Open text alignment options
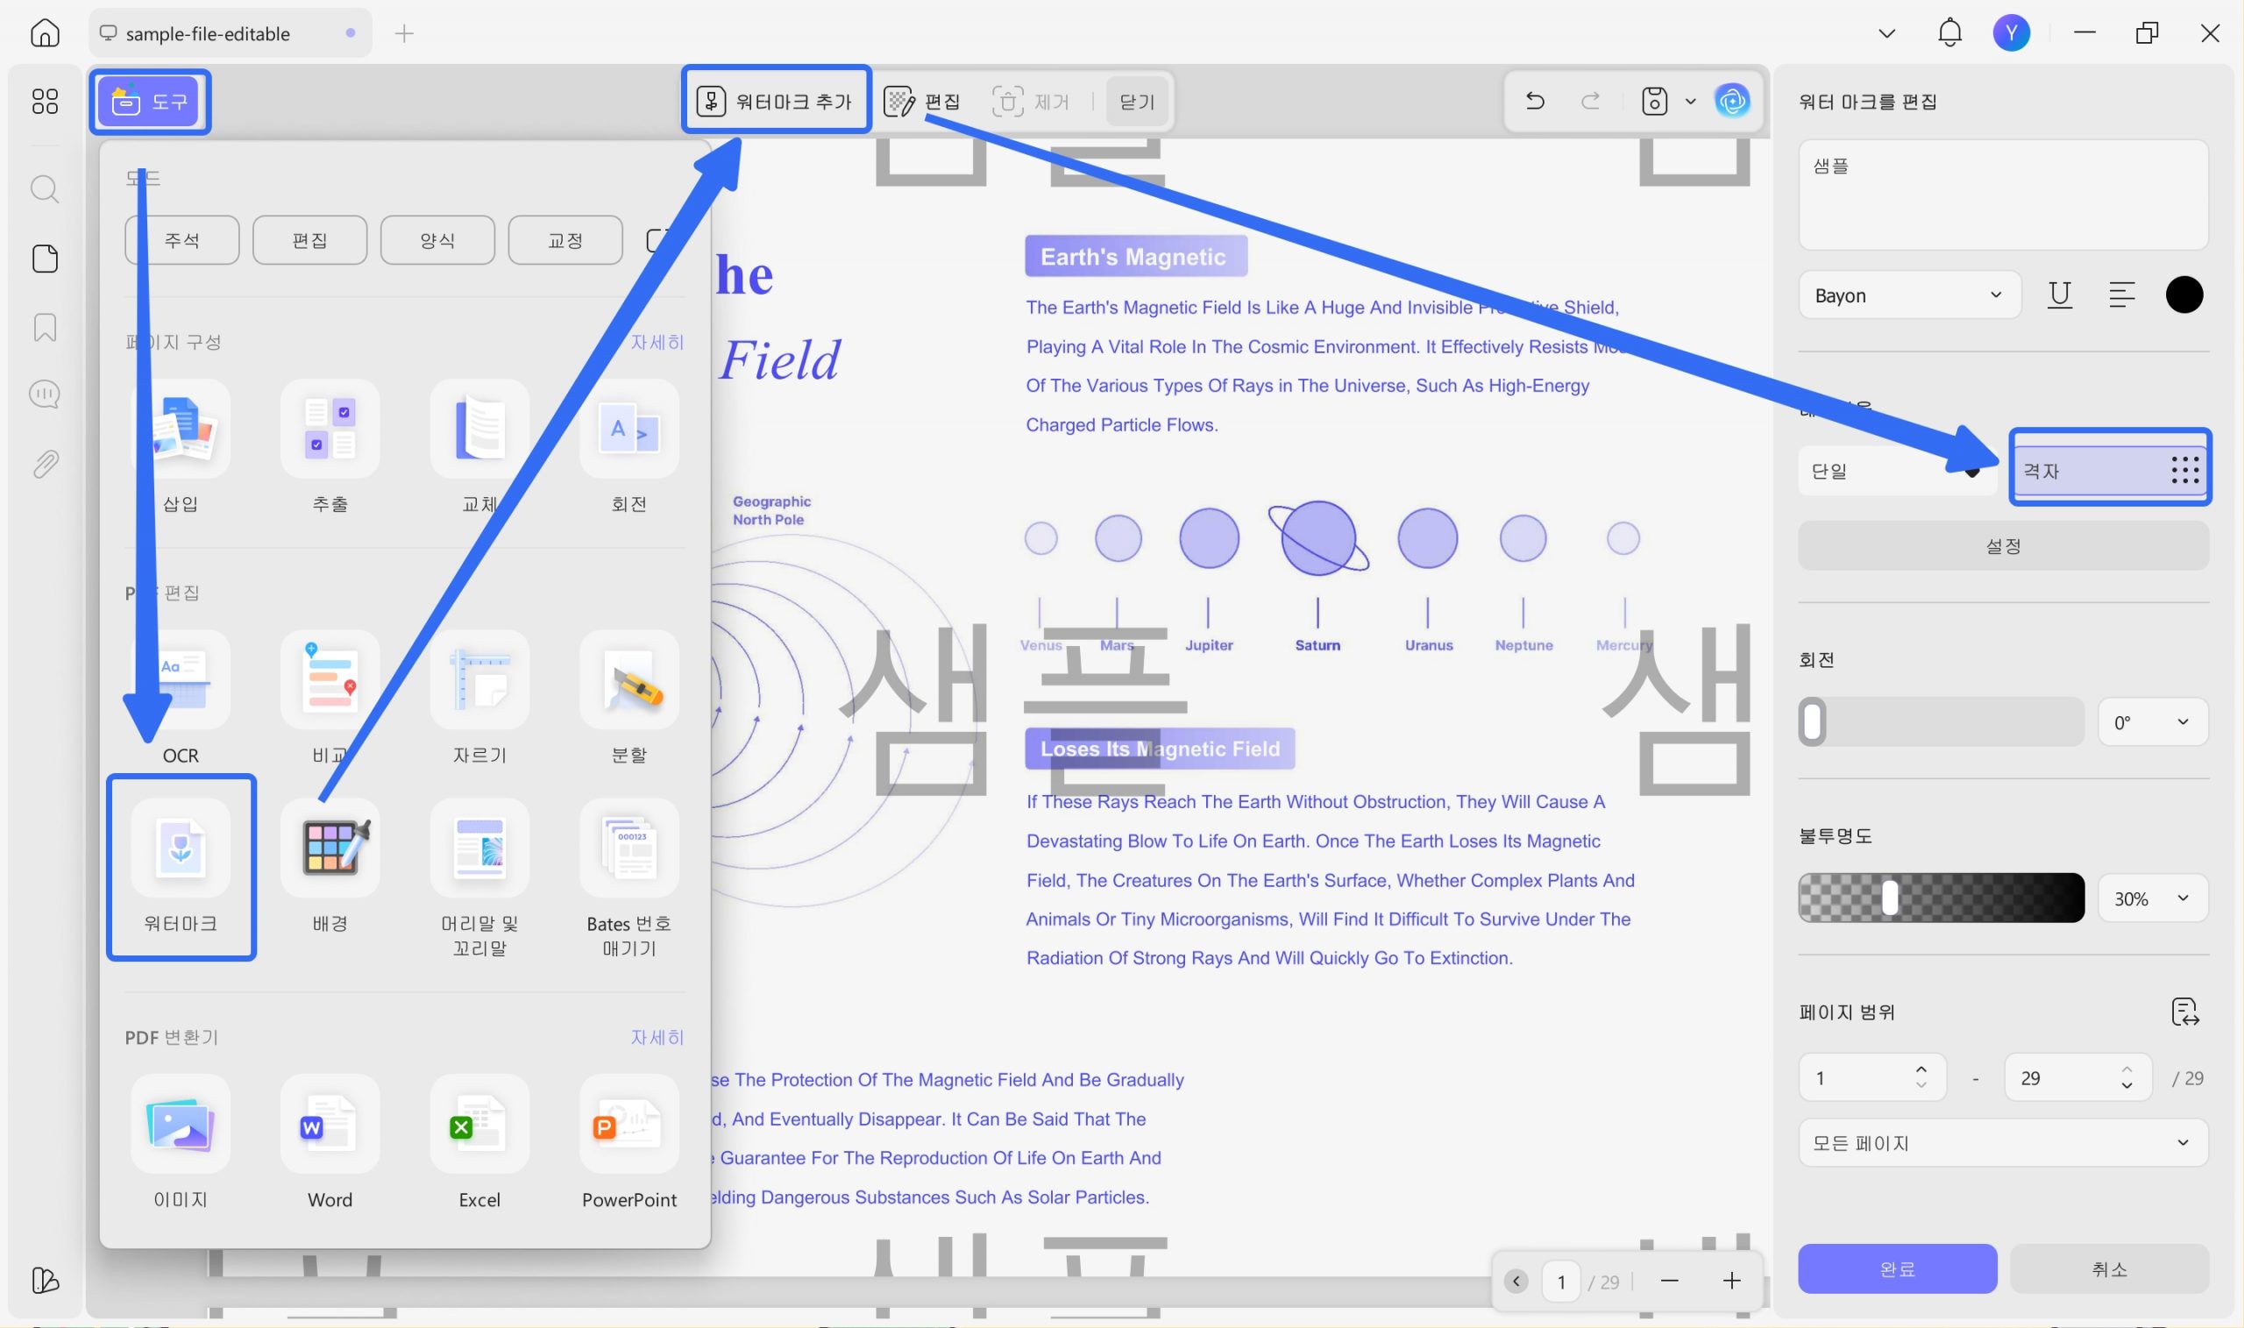This screenshot has height=1328, width=2244. point(2121,295)
